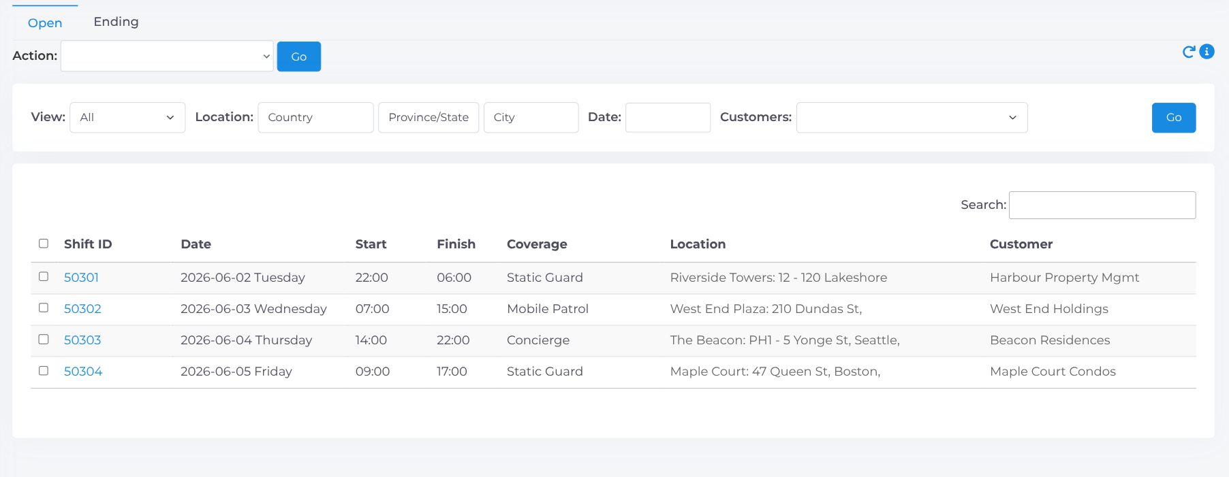Sort by Location column header
The image size is (1229, 477).
[x=698, y=244]
